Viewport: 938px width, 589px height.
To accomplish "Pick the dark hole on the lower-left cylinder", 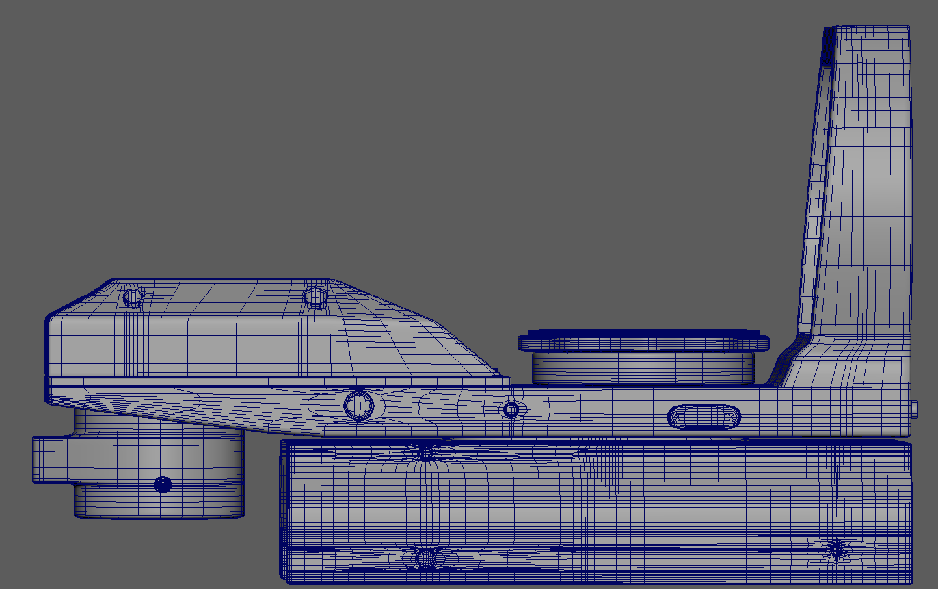I will [163, 484].
